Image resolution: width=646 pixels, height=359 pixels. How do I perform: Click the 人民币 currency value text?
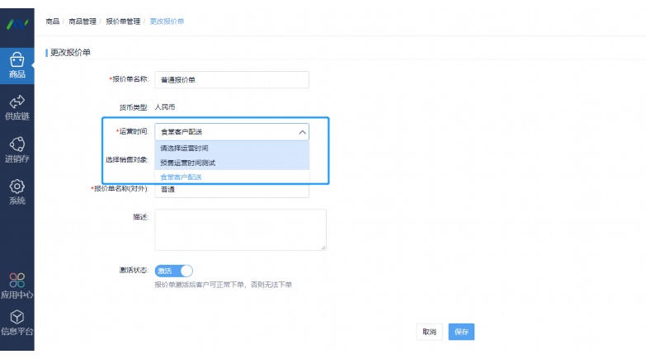coord(165,107)
